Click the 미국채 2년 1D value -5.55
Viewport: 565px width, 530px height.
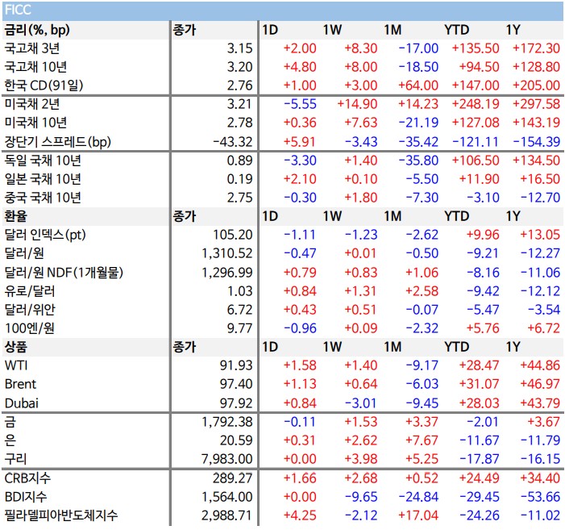[x=300, y=104]
